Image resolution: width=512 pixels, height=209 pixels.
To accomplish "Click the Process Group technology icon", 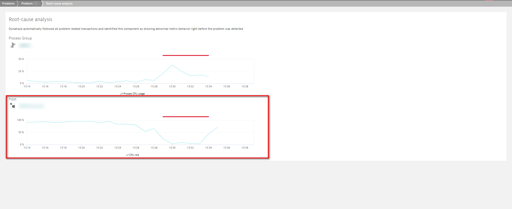I will click(x=13, y=45).
